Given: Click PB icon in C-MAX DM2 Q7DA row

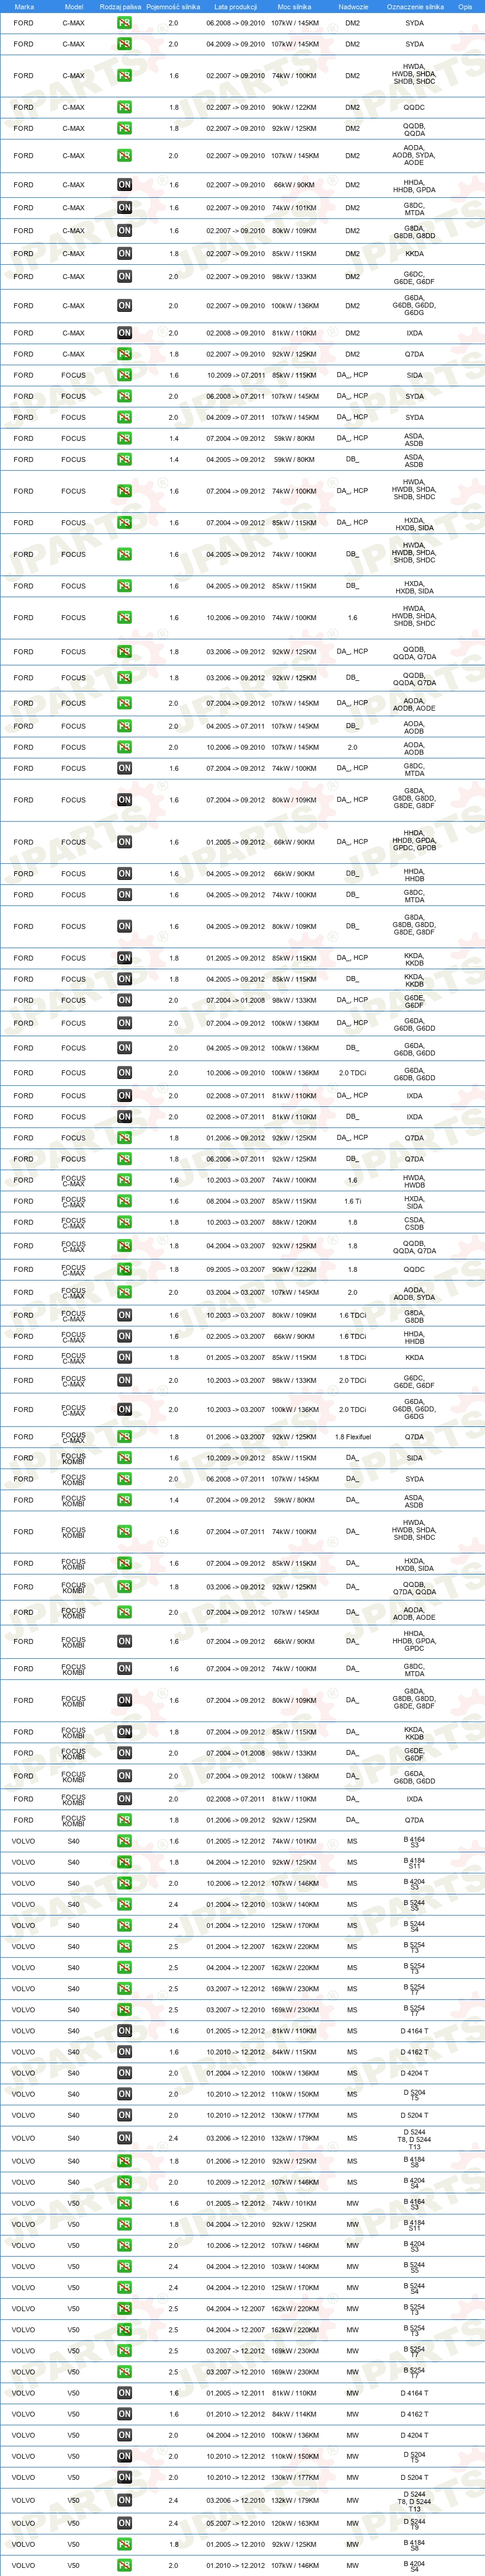Looking at the screenshot, I should point(124,354).
